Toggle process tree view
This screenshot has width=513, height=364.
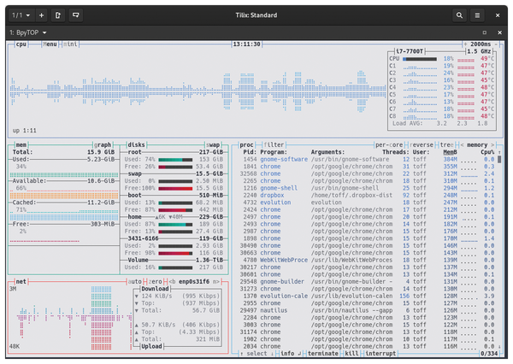pos(447,145)
